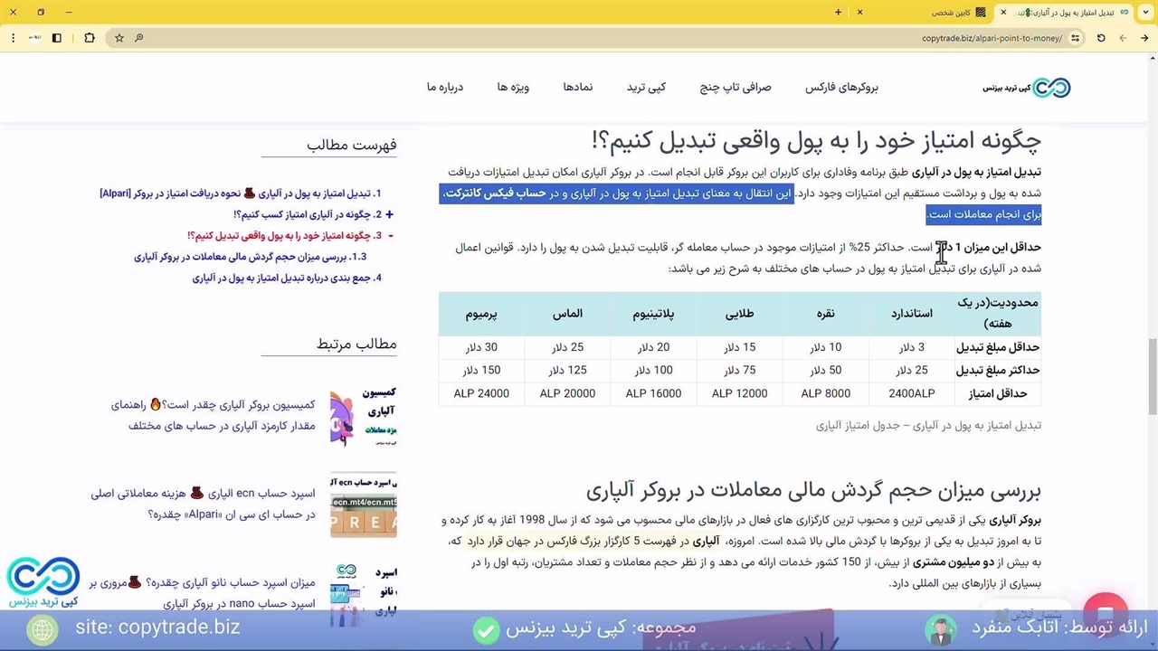This screenshot has width=1158, height=651.
Task: Open the بروکرهای فارکس menu item
Action: point(841,88)
